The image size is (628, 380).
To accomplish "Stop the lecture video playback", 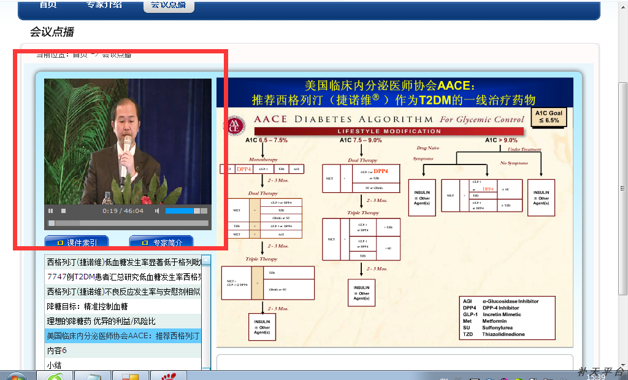I will (63, 211).
